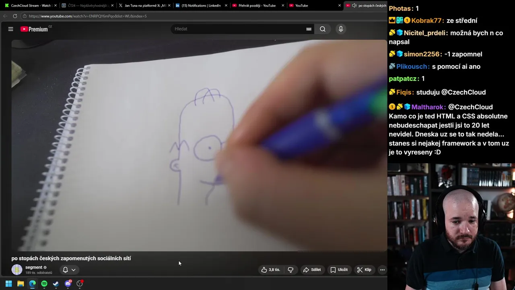The height and width of the screenshot is (290, 515).
Task: Go back with browser back arrow
Action: [5, 16]
